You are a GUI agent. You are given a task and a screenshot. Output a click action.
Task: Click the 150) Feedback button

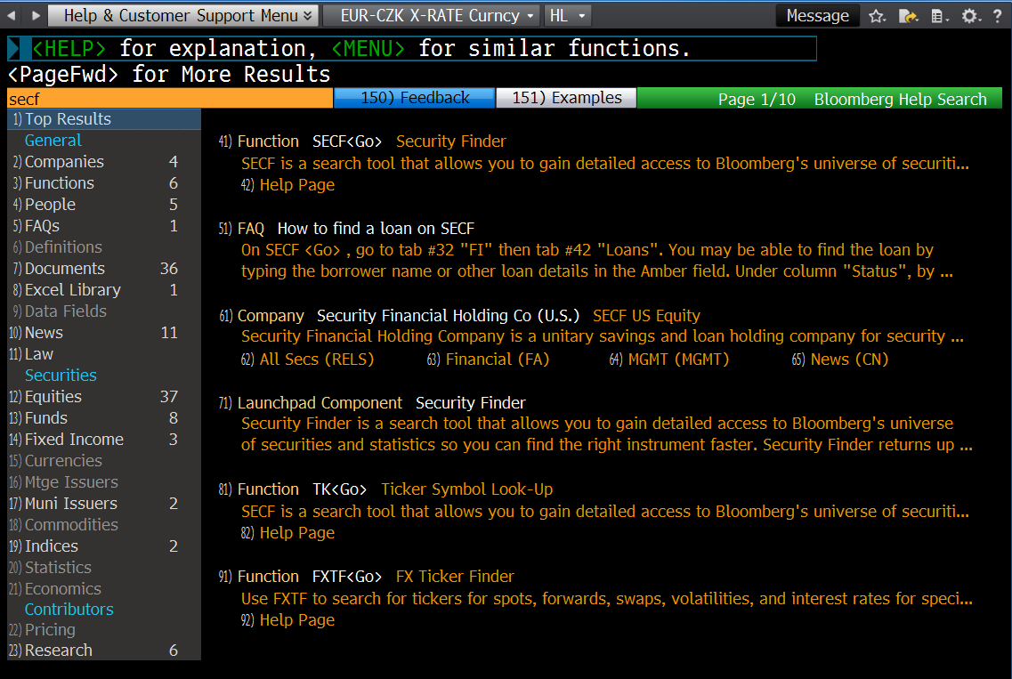(415, 98)
